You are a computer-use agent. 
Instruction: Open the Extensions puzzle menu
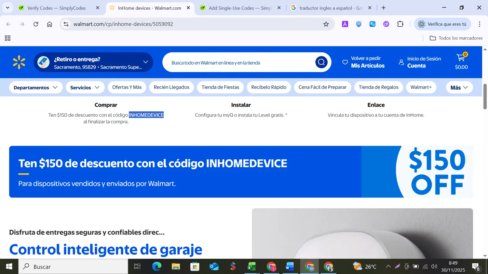click(x=400, y=24)
